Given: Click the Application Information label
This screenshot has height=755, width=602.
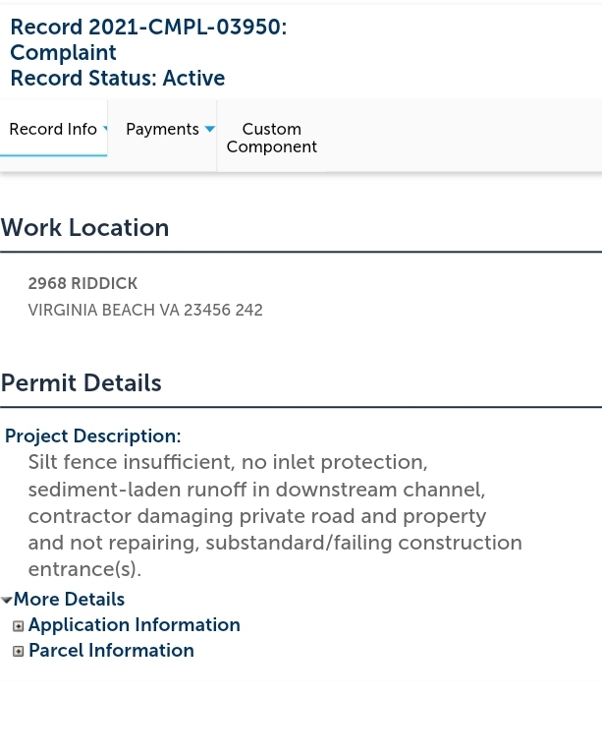Looking at the screenshot, I should (134, 625).
